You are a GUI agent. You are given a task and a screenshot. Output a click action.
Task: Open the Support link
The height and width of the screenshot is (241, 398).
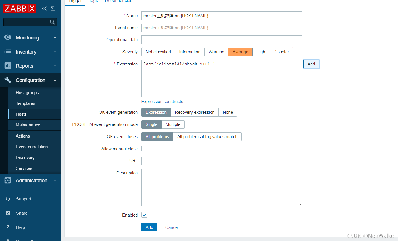click(24, 199)
